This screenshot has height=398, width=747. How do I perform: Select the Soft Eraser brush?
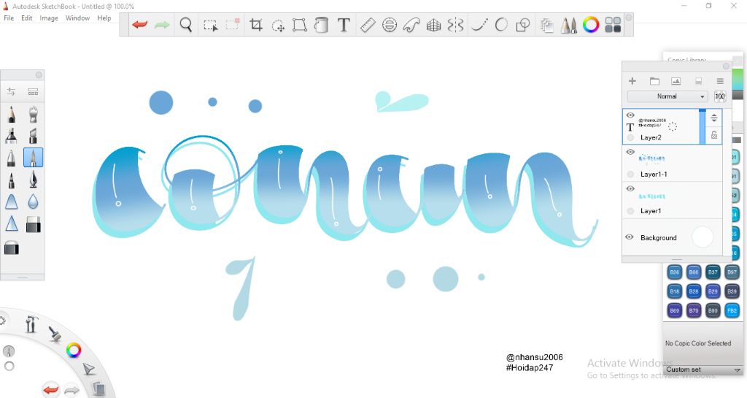(x=12, y=248)
